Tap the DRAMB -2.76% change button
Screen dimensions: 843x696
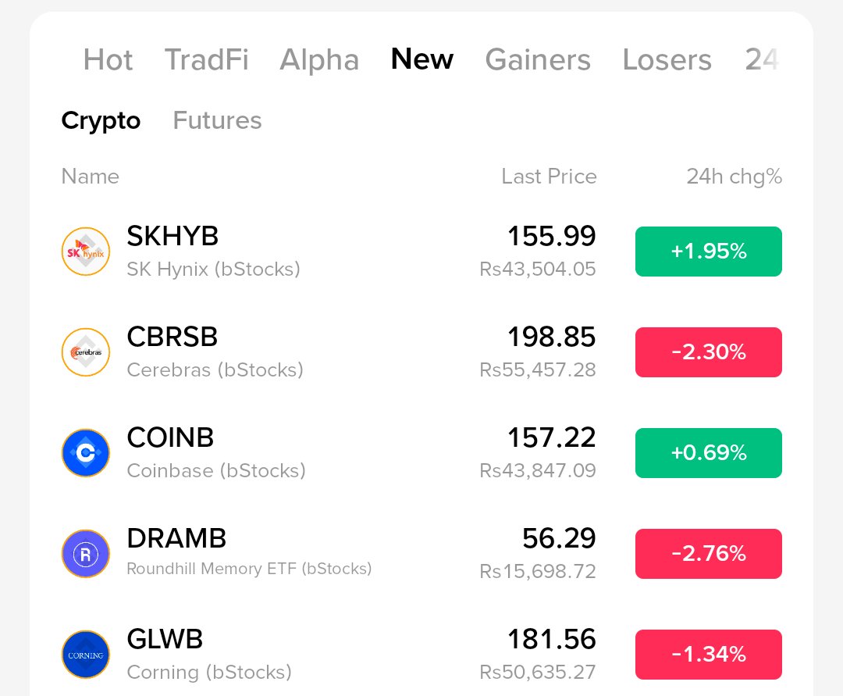(x=709, y=554)
